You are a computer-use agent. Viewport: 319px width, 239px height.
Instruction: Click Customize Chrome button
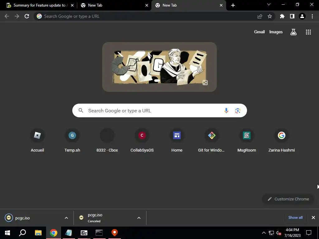point(288,199)
